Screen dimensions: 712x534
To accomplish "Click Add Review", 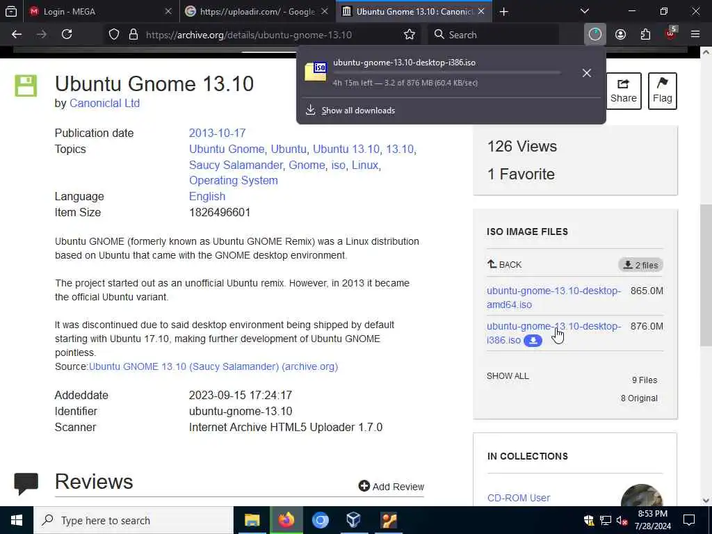I will [x=391, y=486].
